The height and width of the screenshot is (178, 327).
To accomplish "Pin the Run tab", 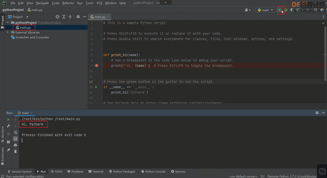I will [8, 150].
